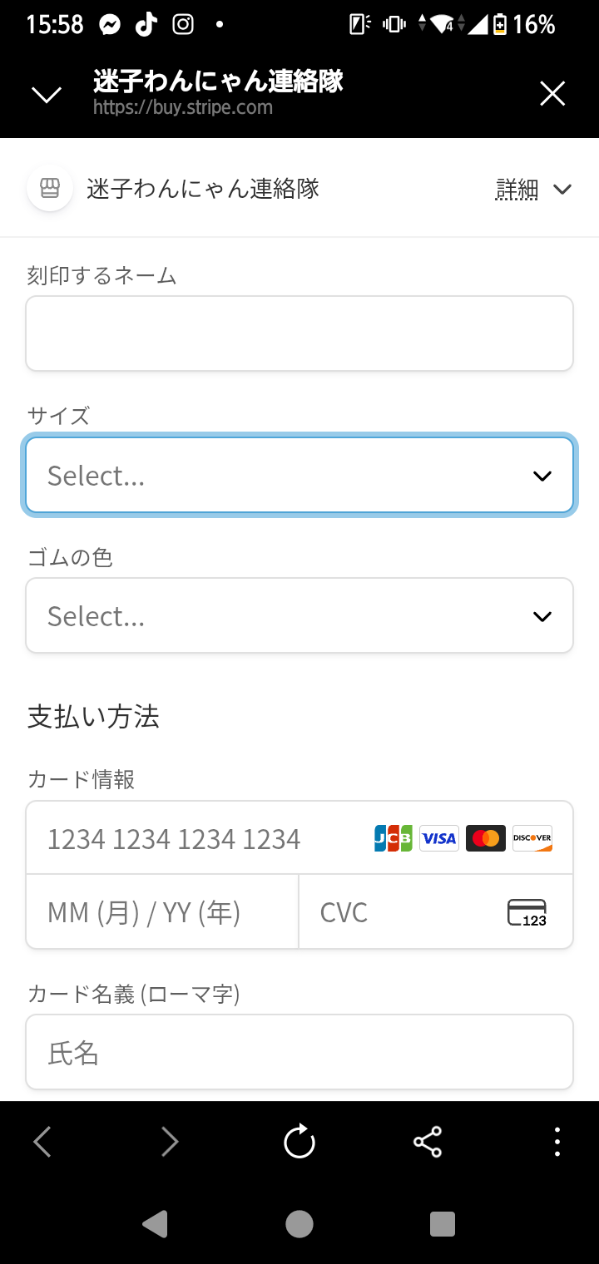Tap the card number input field
Image resolution: width=599 pixels, height=1264 pixels.
[200, 838]
